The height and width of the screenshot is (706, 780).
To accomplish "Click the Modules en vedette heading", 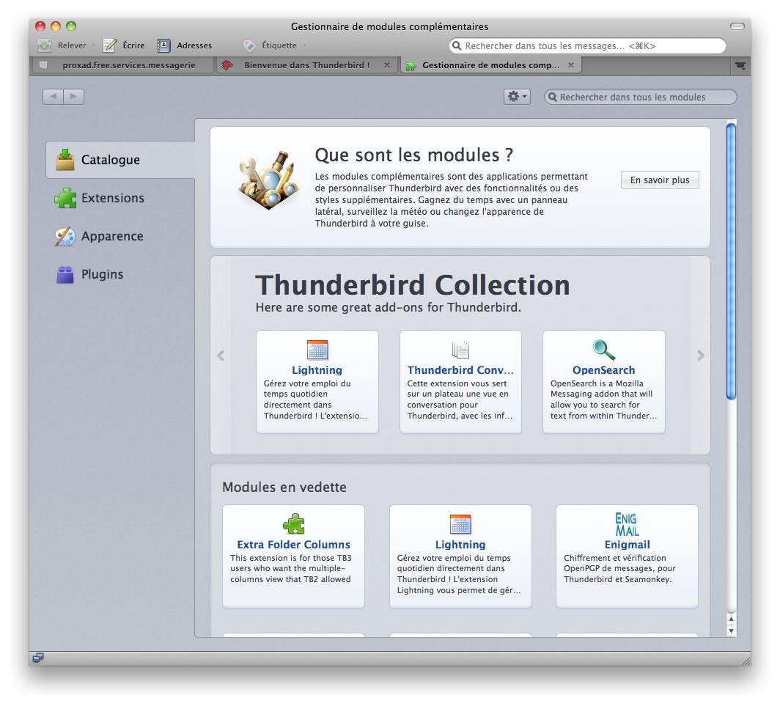I will tap(284, 487).
